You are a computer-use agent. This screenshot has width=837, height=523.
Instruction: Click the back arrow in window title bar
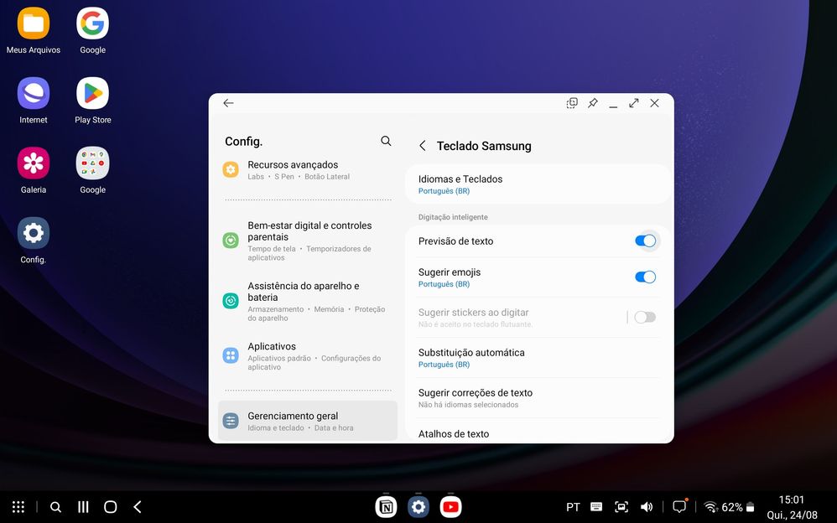(x=228, y=103)
